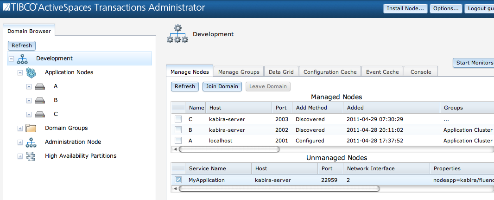
Task: Expand the High Availability Partitions branch
Action: 20,156
